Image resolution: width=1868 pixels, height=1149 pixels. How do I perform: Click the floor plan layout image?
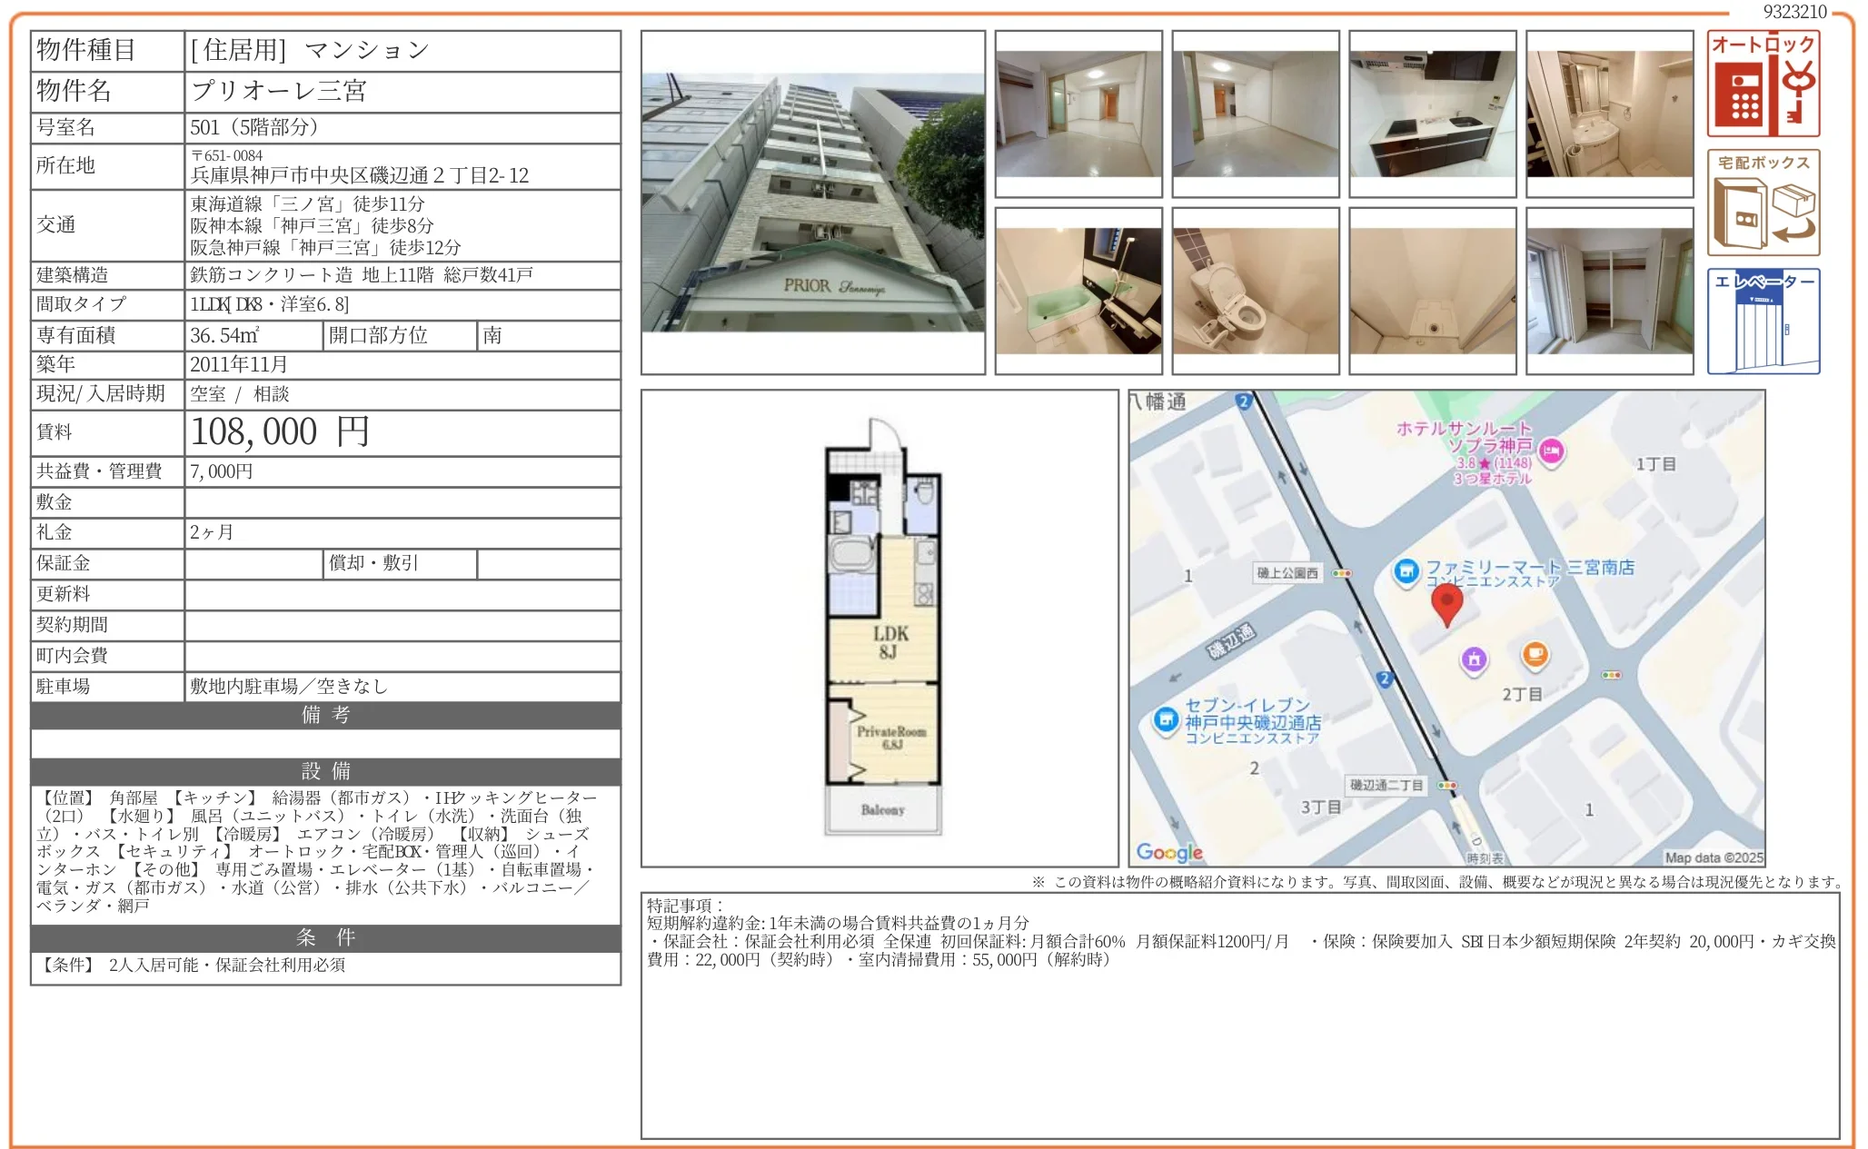click(x=881, y=627)
